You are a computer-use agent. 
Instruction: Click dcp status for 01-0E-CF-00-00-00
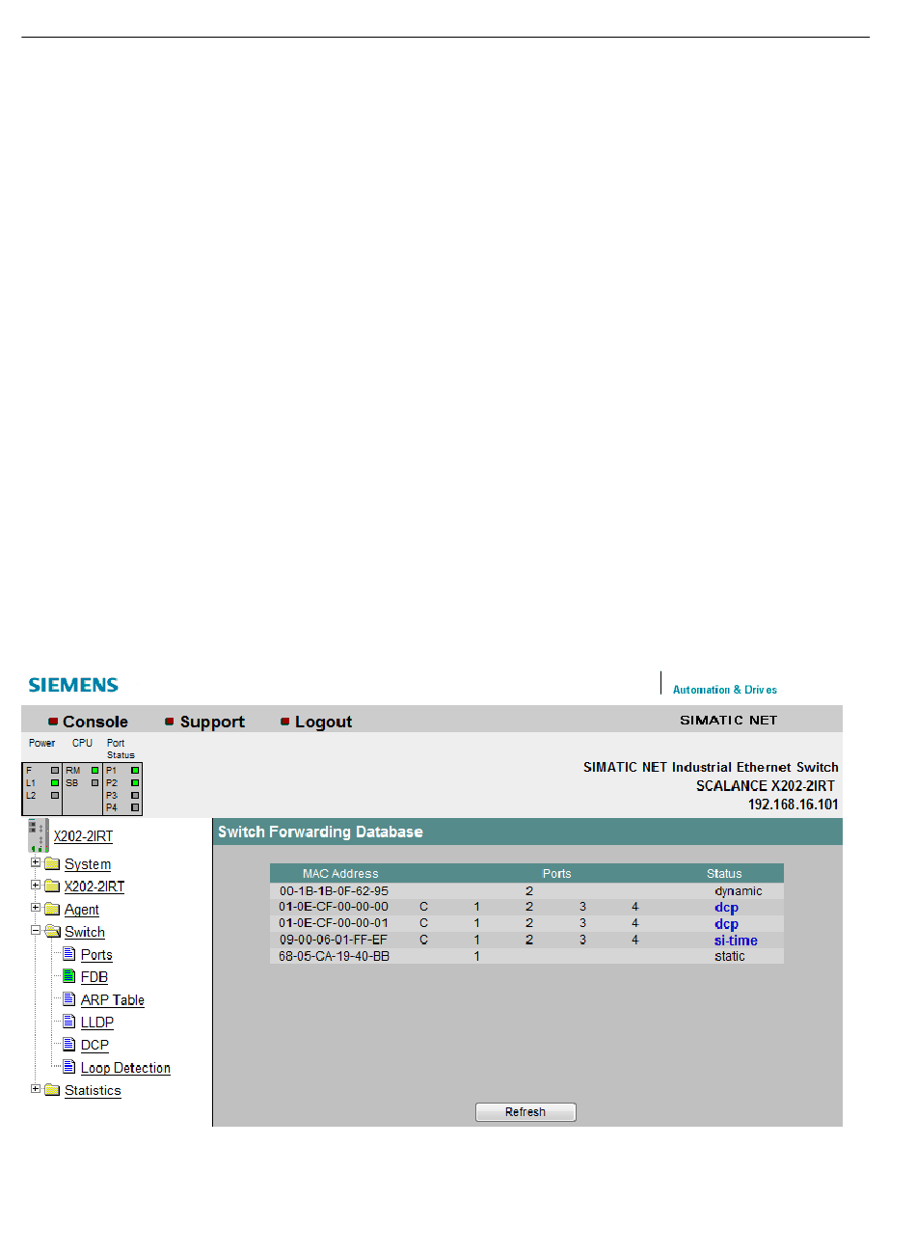pyautogui.click(x=726, y=908)
